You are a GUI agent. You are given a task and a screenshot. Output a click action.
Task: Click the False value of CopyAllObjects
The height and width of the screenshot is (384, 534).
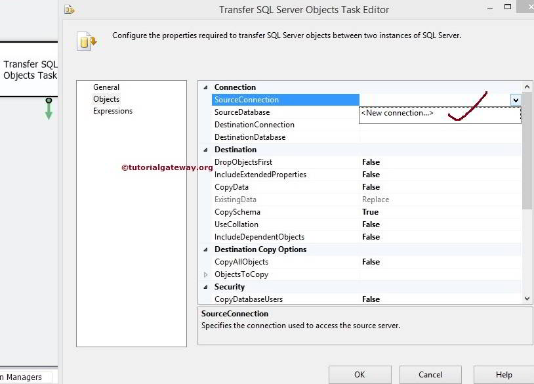pyautogui.click(x=371, y=262)
